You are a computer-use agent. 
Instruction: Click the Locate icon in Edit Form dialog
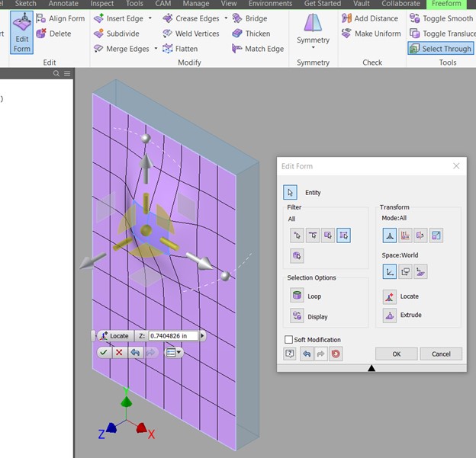(390, 297)
